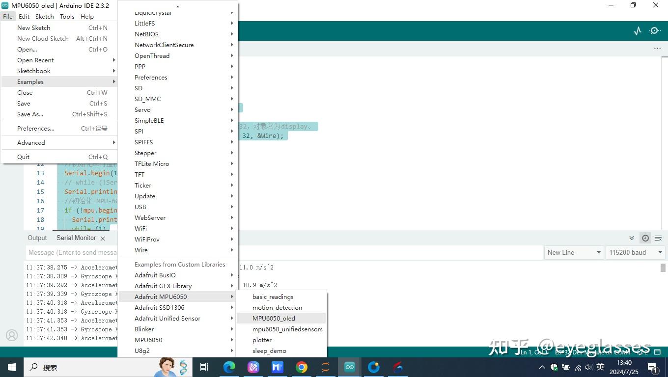Viewport: 668px width, 377px height.
Task: Open Windows notification center
Action: [x=653, y=367]
